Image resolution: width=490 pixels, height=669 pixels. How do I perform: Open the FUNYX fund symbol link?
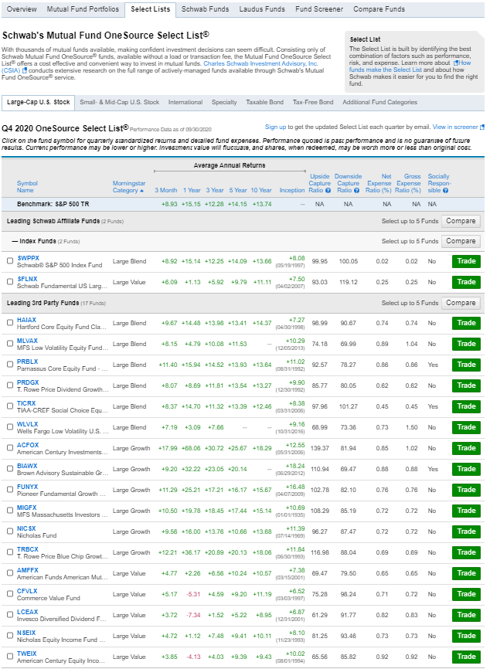click(x=27, y=487)
